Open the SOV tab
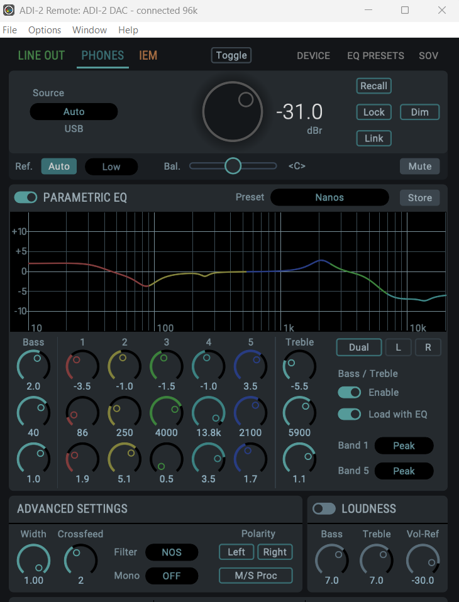This screenshot has height=602, width=459. coord(429,56)
